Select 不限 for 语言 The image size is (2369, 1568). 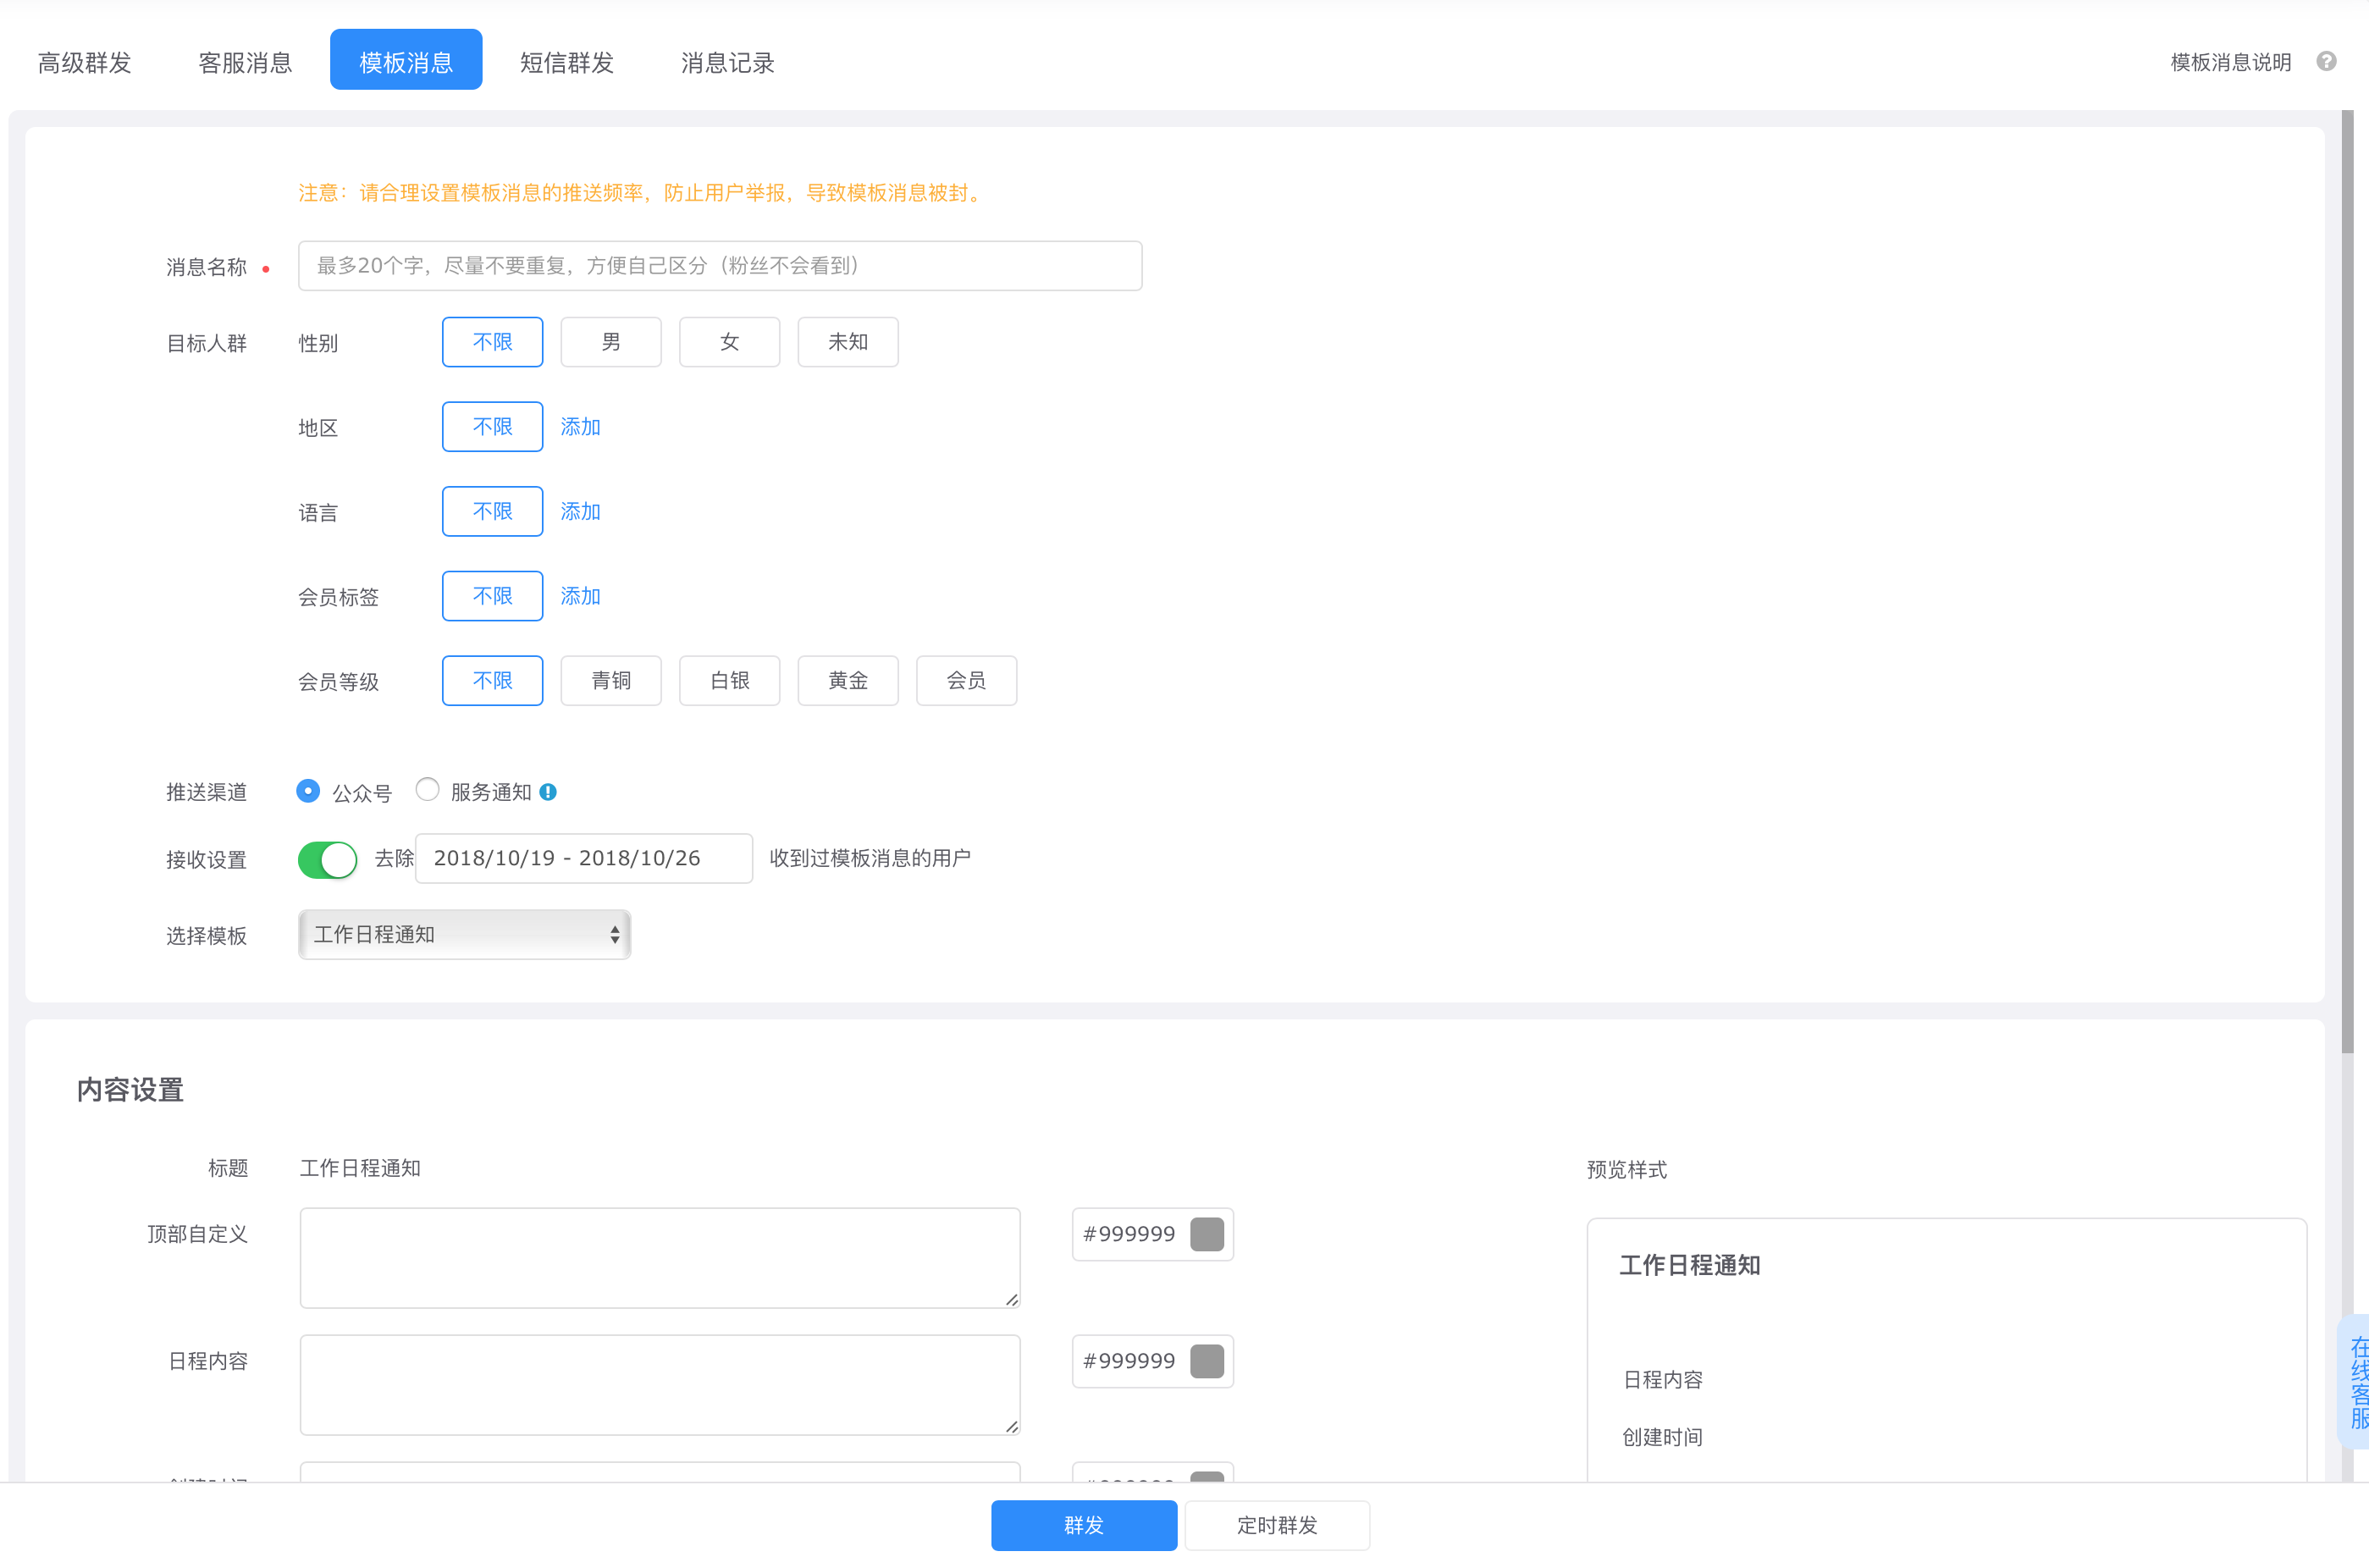pos(493,512)
